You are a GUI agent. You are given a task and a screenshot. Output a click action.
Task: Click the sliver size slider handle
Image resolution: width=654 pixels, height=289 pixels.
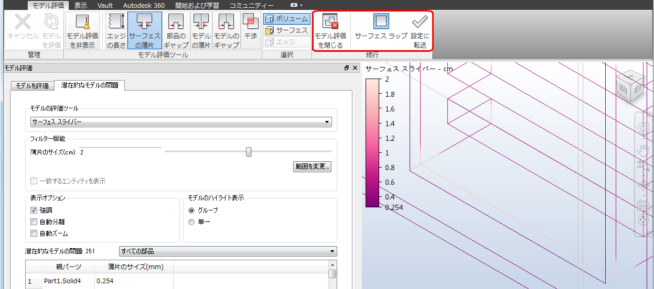[249, 152]
